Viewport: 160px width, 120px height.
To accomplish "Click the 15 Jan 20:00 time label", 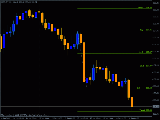I will pos(108,118).
